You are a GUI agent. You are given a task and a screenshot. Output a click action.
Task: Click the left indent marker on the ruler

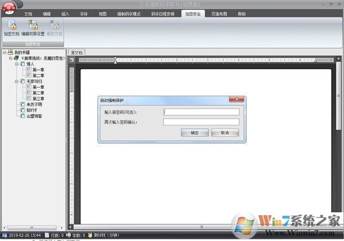click(x=115, y=60)
